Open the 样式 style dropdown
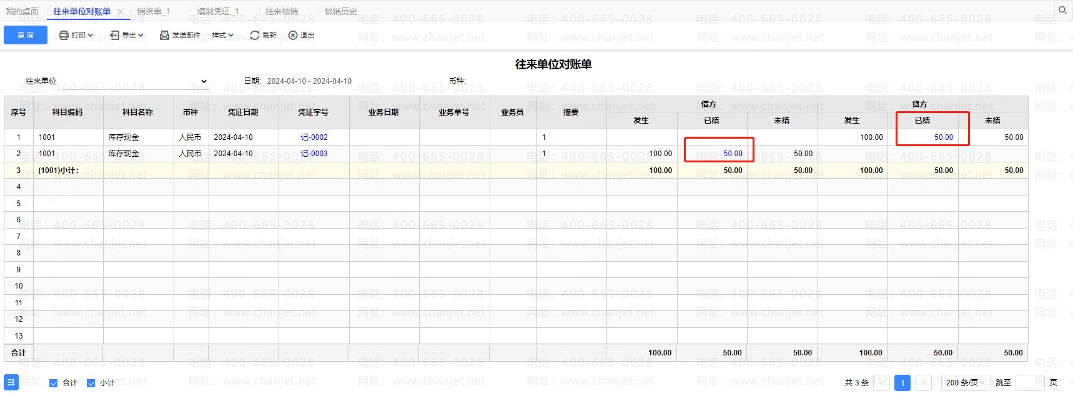Screen dimensions: 1073x396 click(222, 36)
